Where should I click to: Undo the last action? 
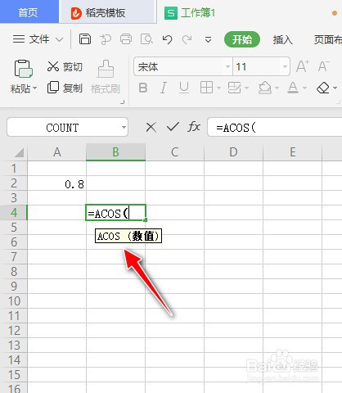coord(167,39)
